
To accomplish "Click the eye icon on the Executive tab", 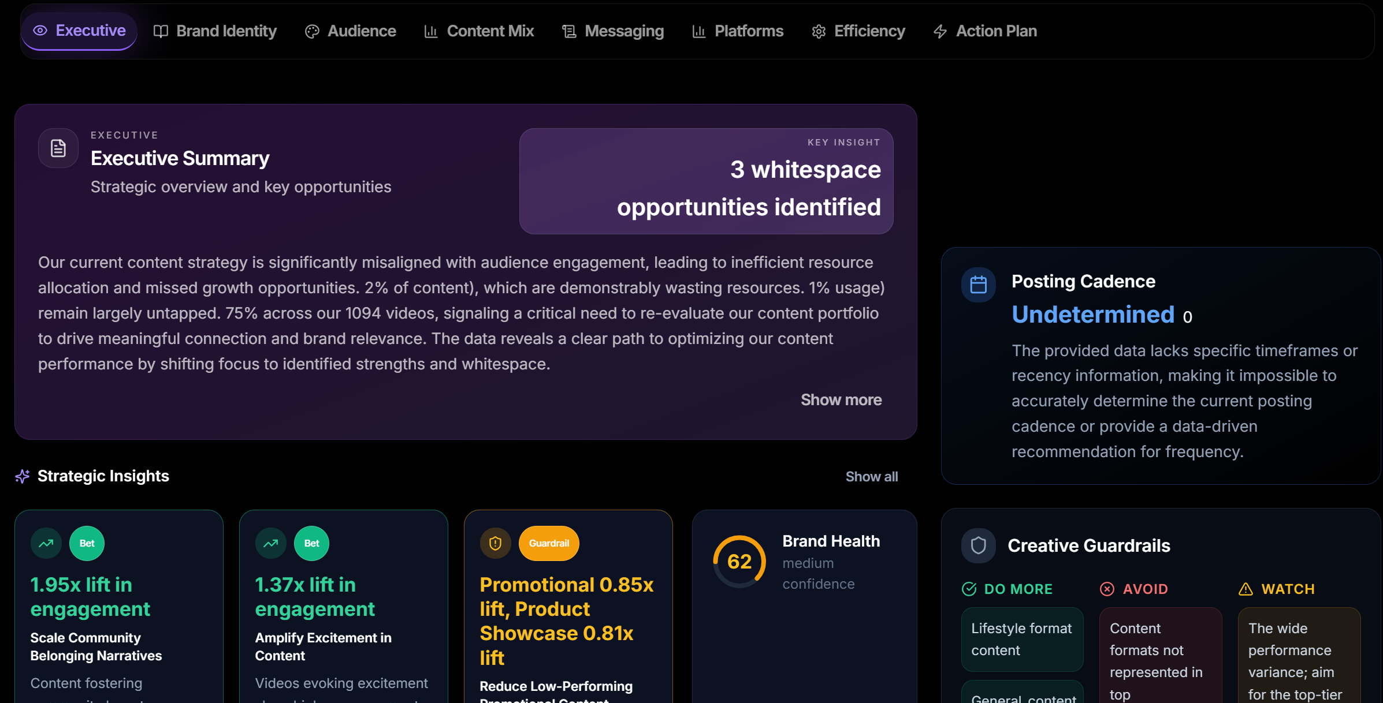I will point(39,31).
